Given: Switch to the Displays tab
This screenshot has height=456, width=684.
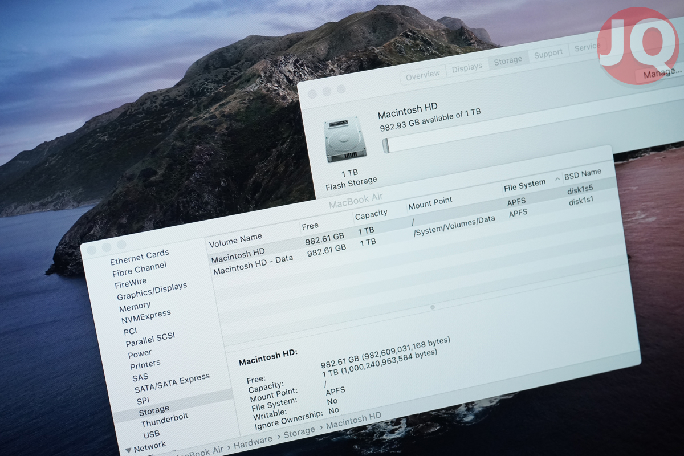Looking at the screenshot, I should pyautogui.click(x=467, y=67).
